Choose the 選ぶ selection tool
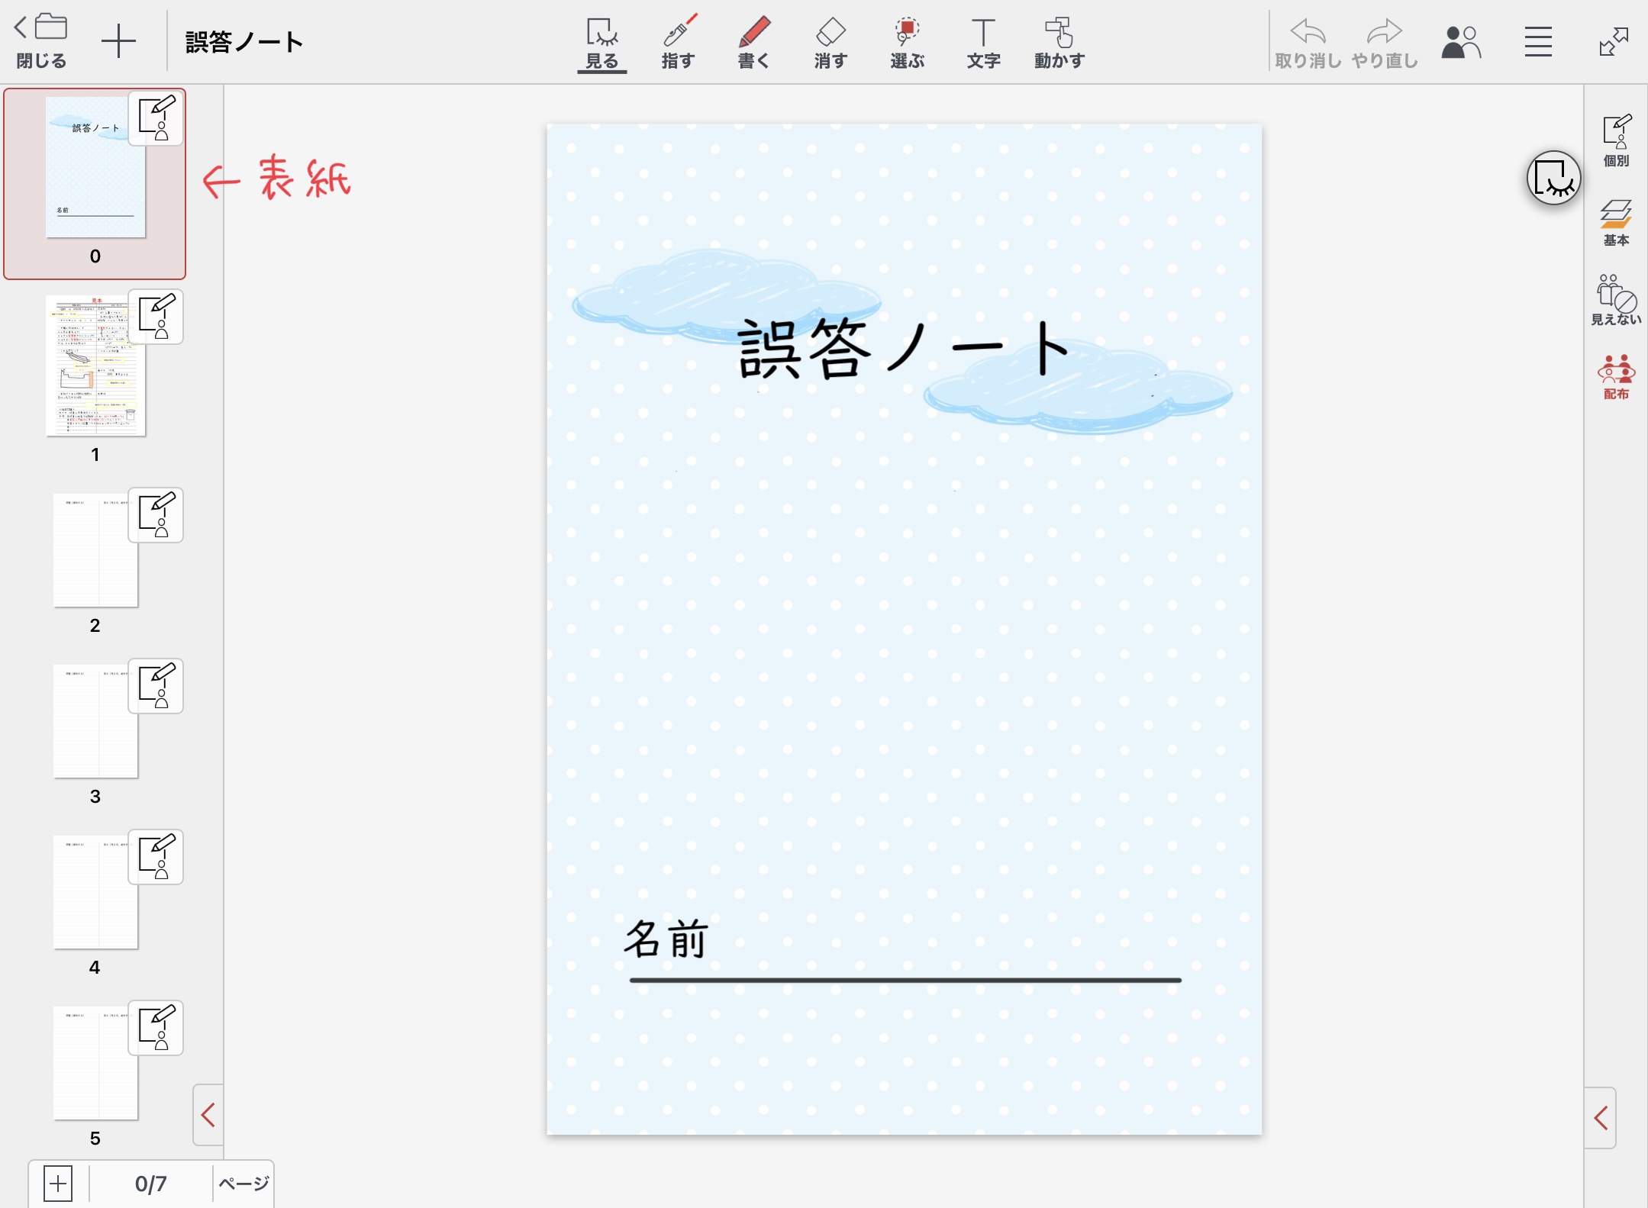 coord(907,42)
